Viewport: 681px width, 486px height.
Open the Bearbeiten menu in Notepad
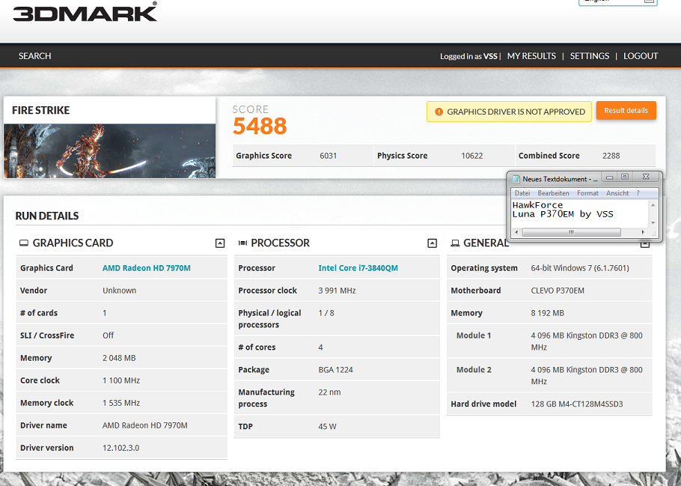[x=553, y=193]
